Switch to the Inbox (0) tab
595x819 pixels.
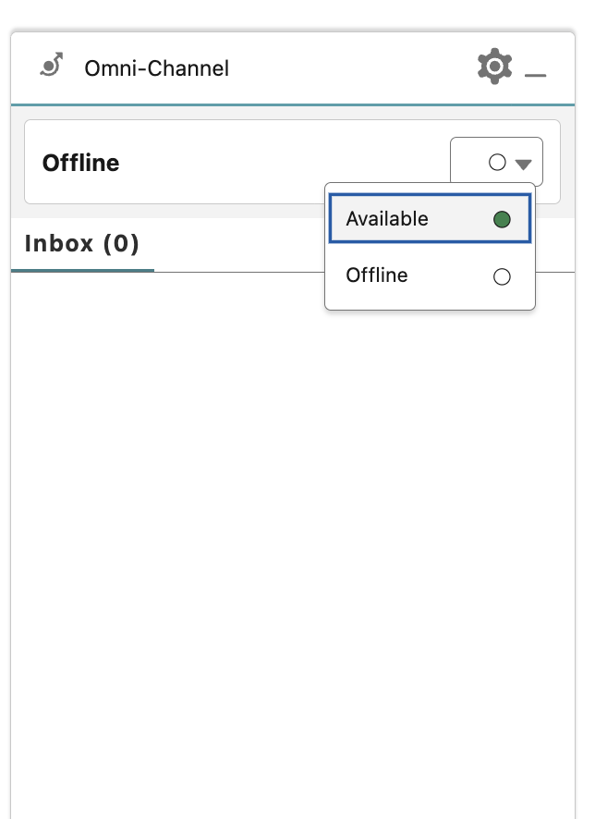82,244
